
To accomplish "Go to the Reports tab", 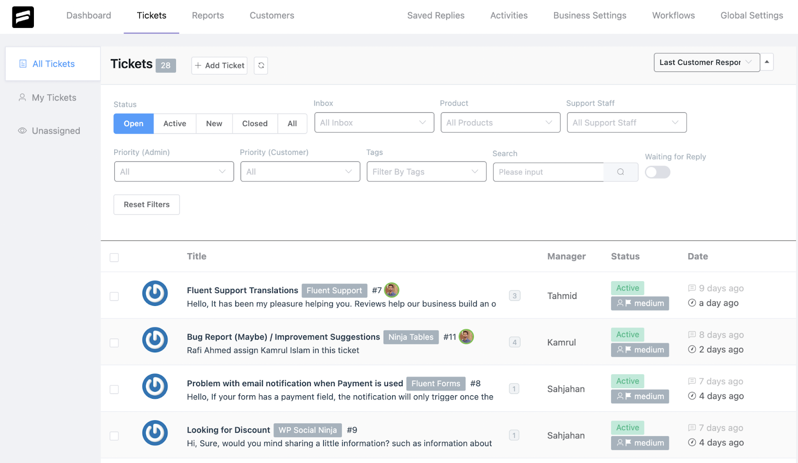I will [208, 15].
